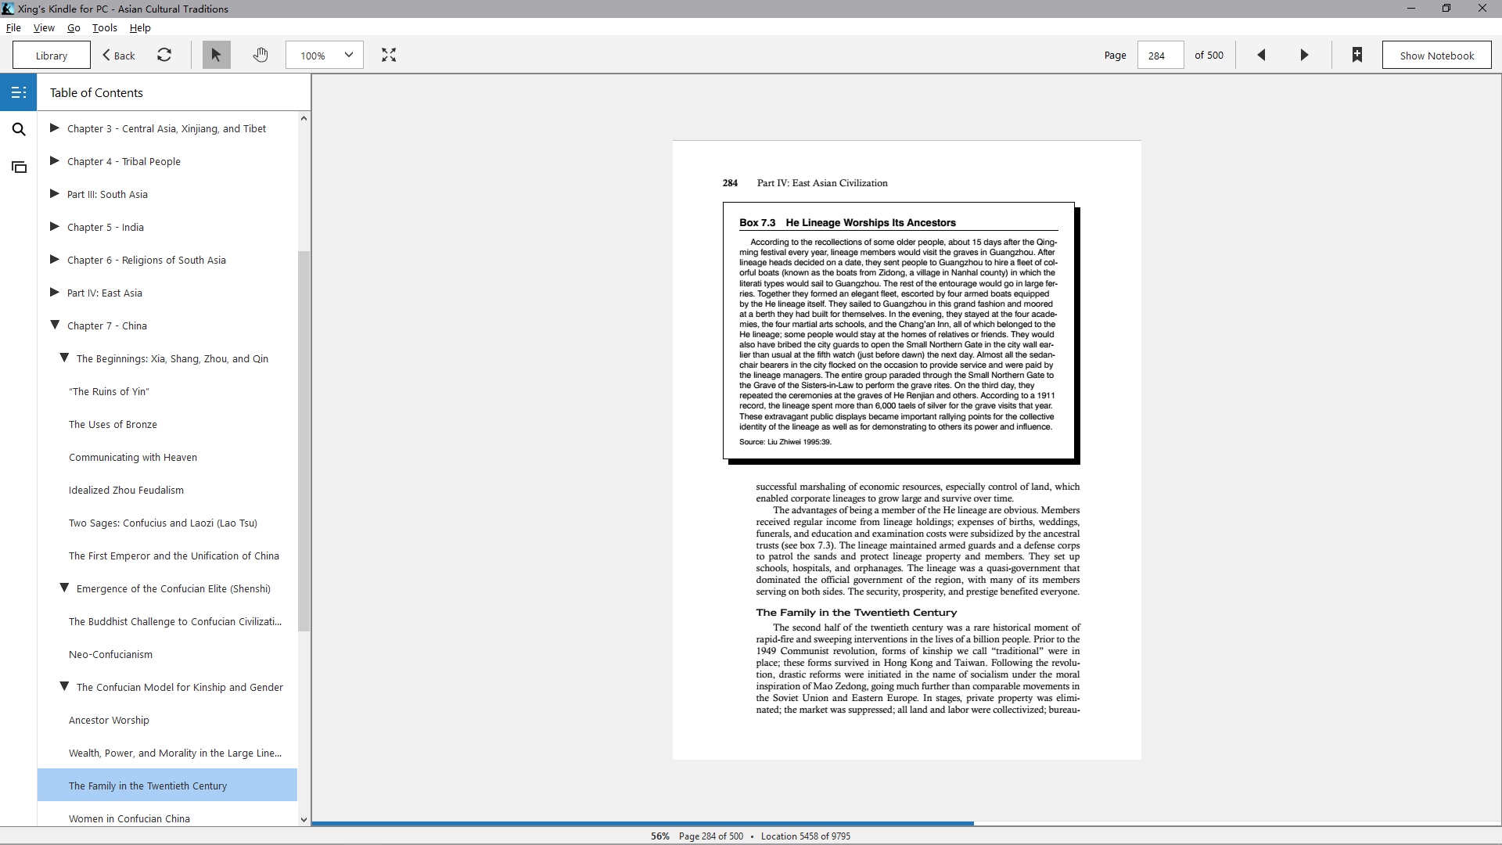1502x845 pixels.
Task: Jump to Idealized Zhou Feudalism
Action: [x=126, y=490]
